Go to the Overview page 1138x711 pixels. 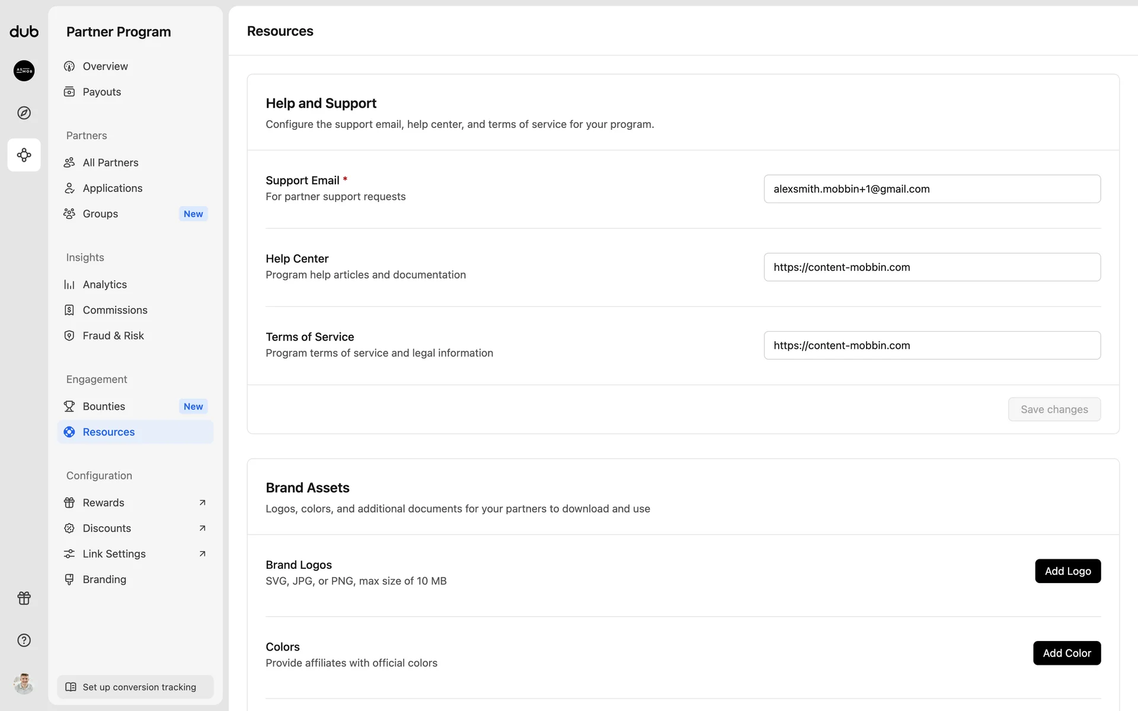pos(105,66)
